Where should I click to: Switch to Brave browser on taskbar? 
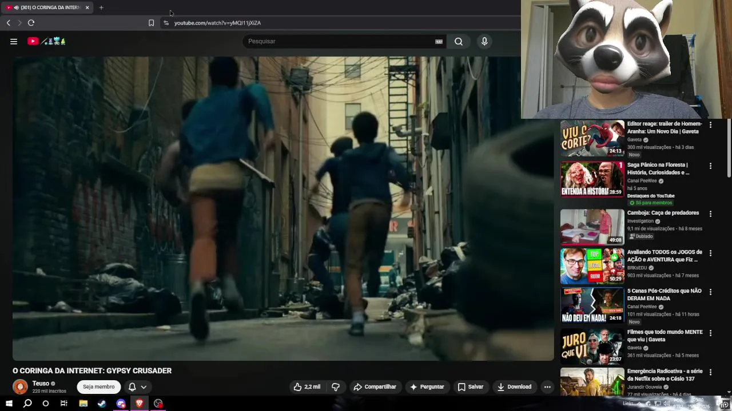coord(140,404)
